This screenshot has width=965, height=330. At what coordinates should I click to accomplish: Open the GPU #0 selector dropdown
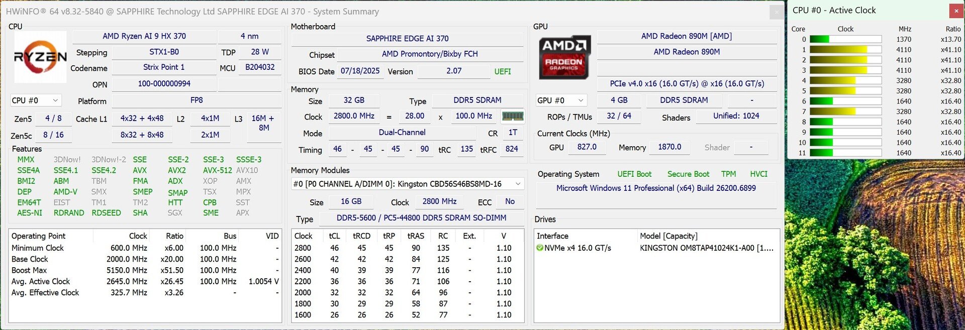pyautogui.click(x=561, y=100)
